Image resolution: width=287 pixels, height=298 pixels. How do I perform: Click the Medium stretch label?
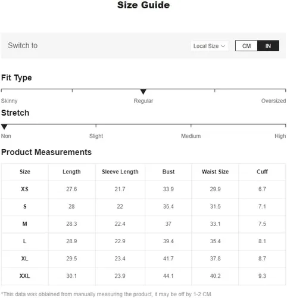click(191, 136)
